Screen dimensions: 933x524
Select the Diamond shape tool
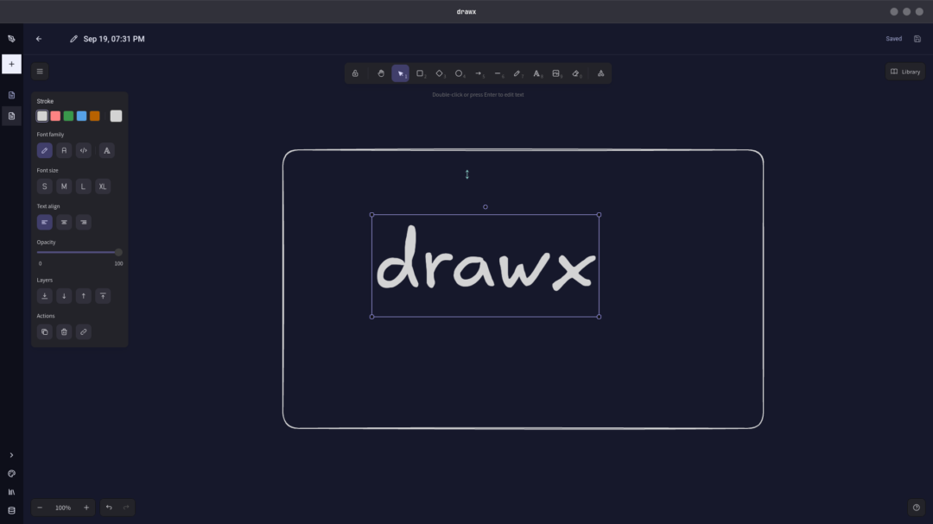coord(440,73)
